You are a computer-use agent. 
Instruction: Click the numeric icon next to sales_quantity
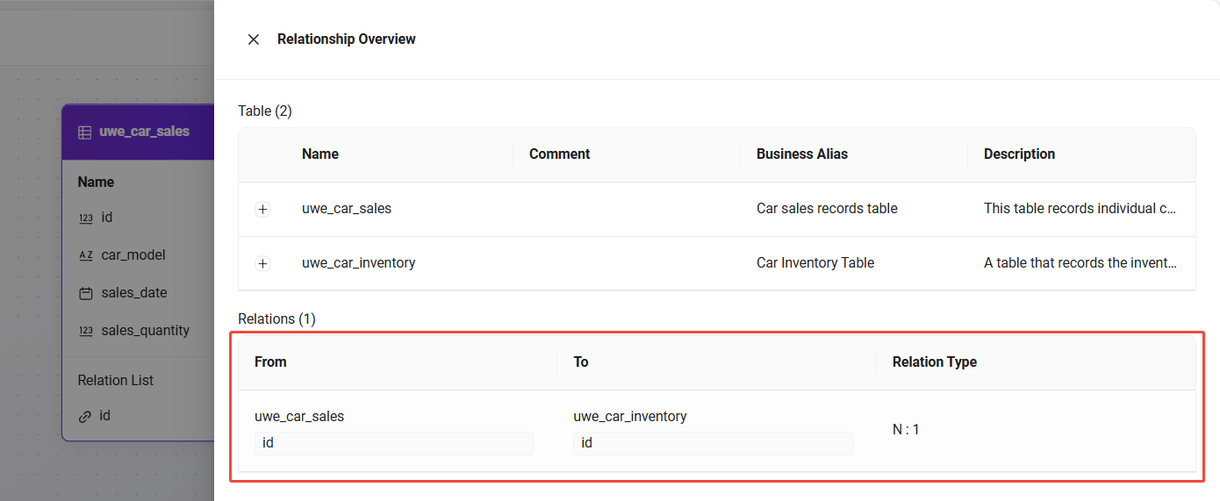click(86, 331)
